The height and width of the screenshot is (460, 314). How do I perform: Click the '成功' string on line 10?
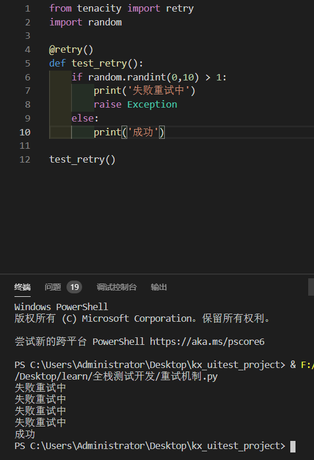pyautogui.click(x=143, y=132)
